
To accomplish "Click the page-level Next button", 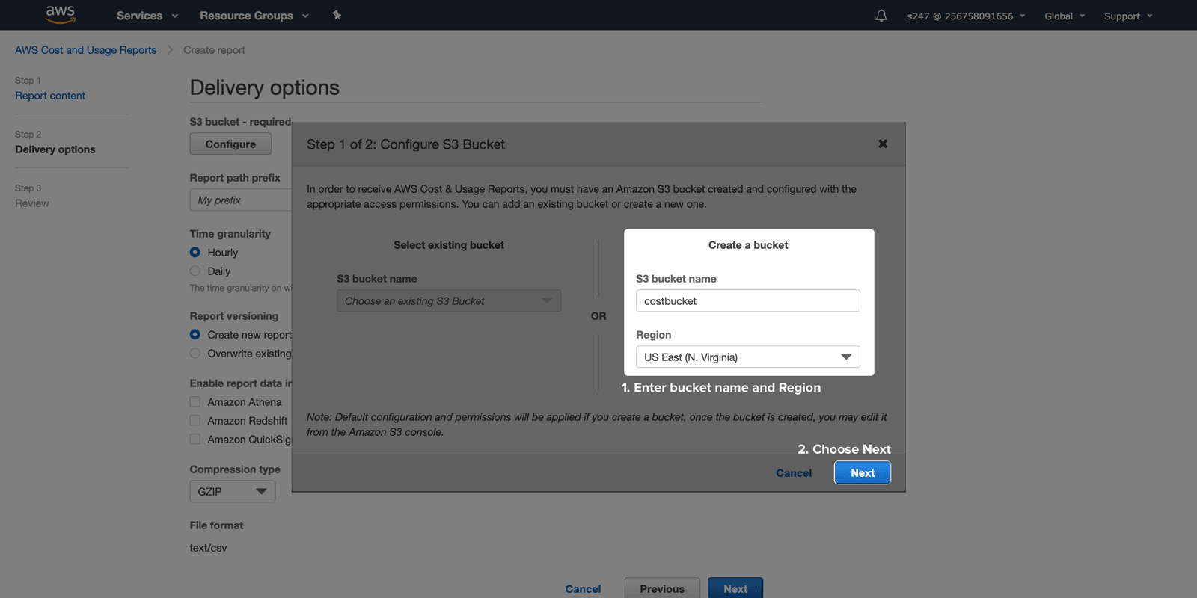I will tap(735, 588).
